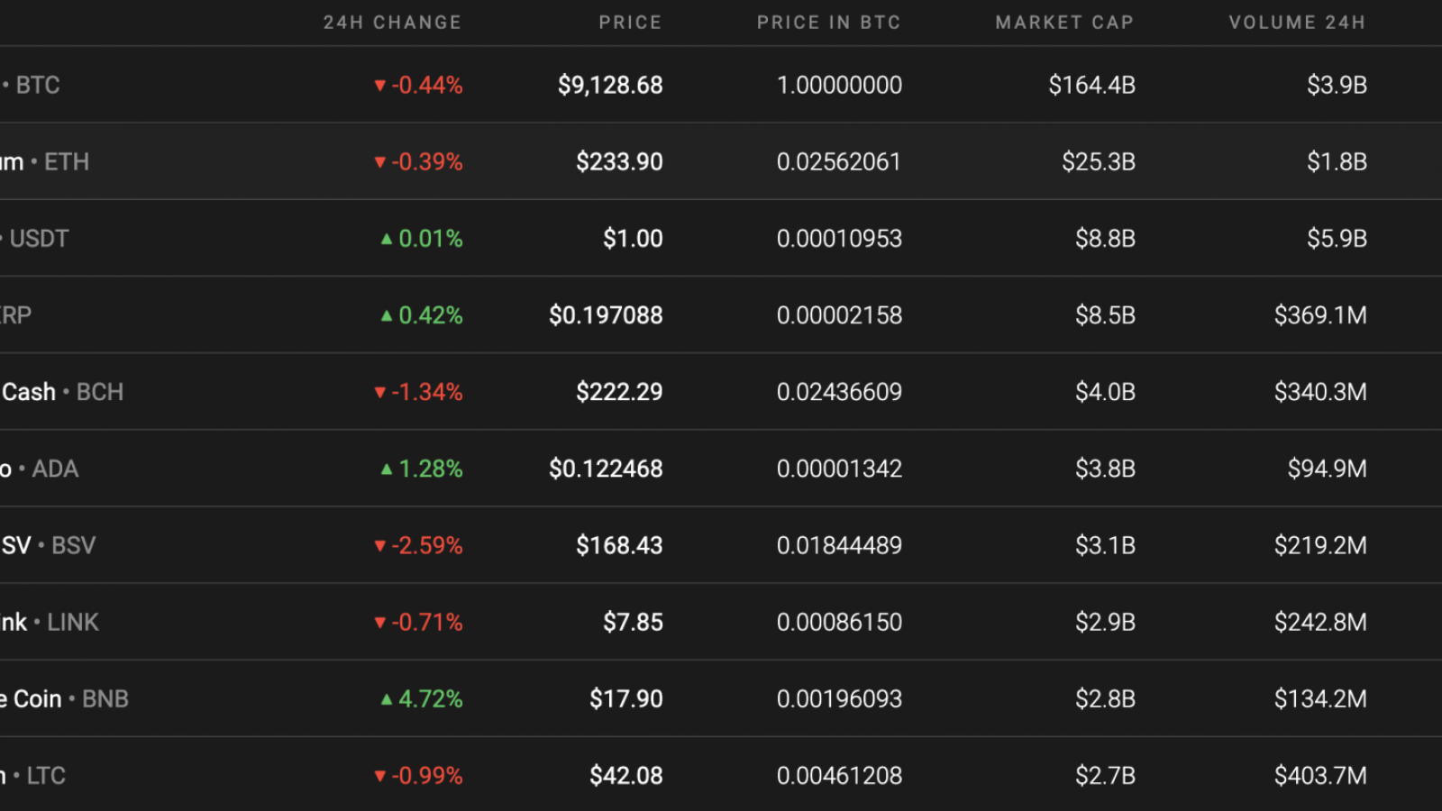
Task: Select BTC price value 1.00000000
Action: (x=839, y=85)
